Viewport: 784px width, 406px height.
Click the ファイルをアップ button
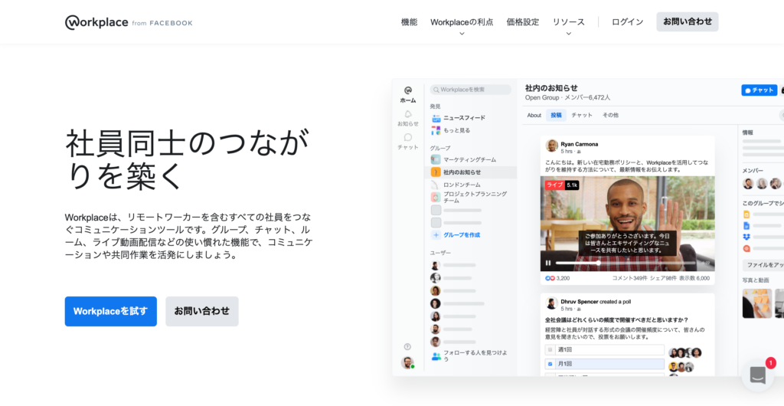pos(763,266)
